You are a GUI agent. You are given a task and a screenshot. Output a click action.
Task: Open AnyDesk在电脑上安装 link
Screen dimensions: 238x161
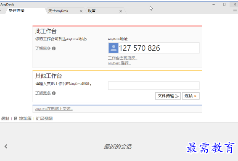tap(54, 109)
